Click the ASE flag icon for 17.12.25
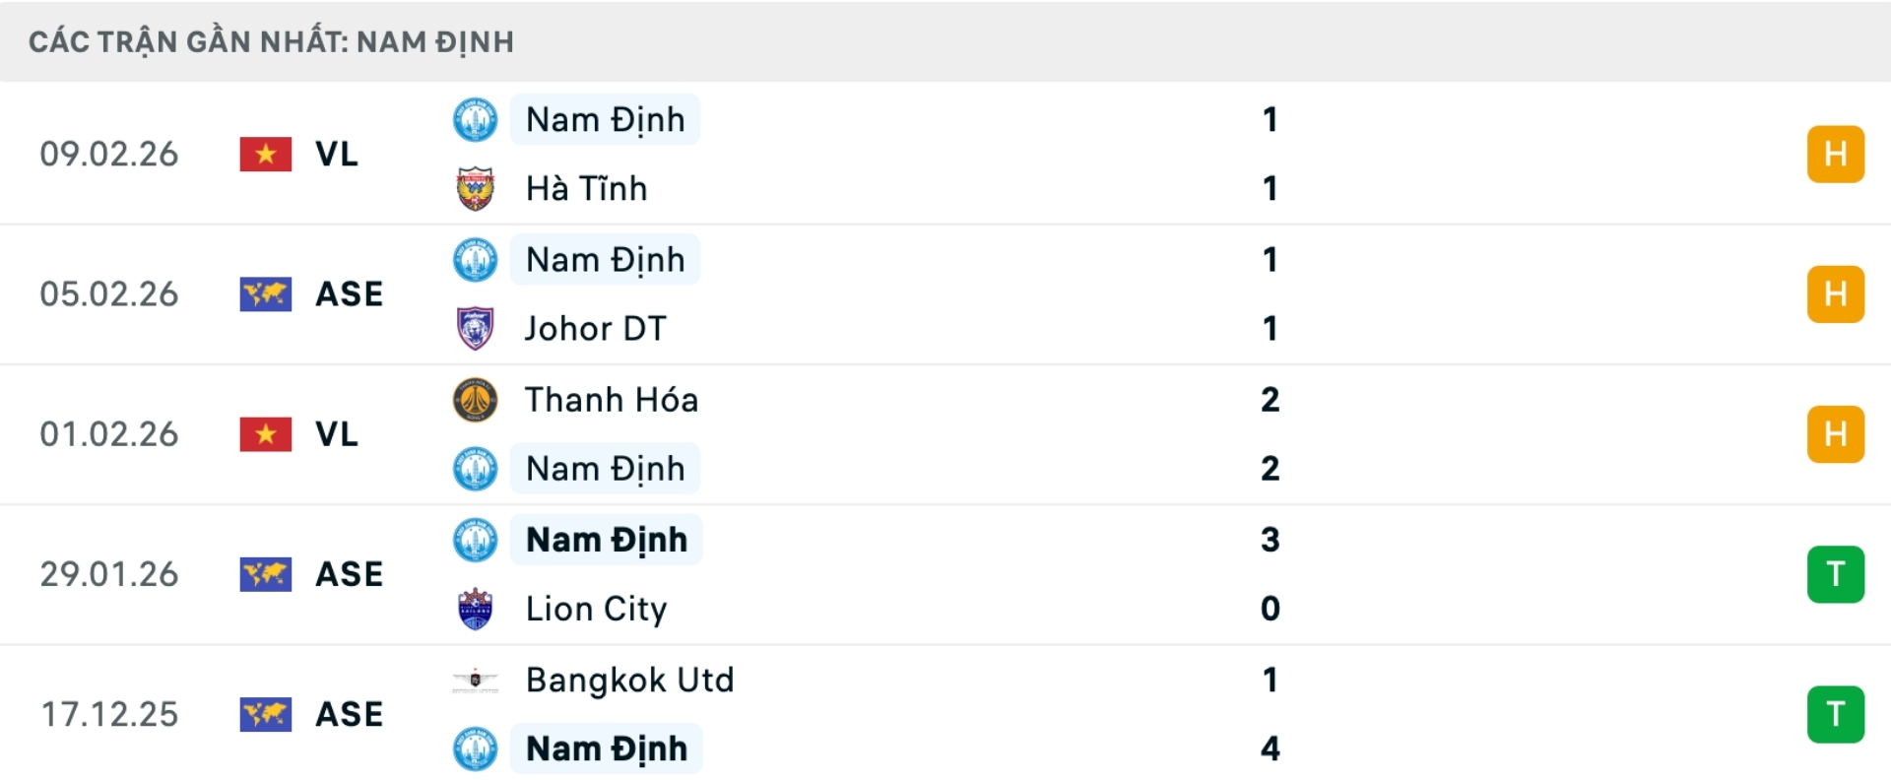1891x780 pixels. click(x=265, y=714)
